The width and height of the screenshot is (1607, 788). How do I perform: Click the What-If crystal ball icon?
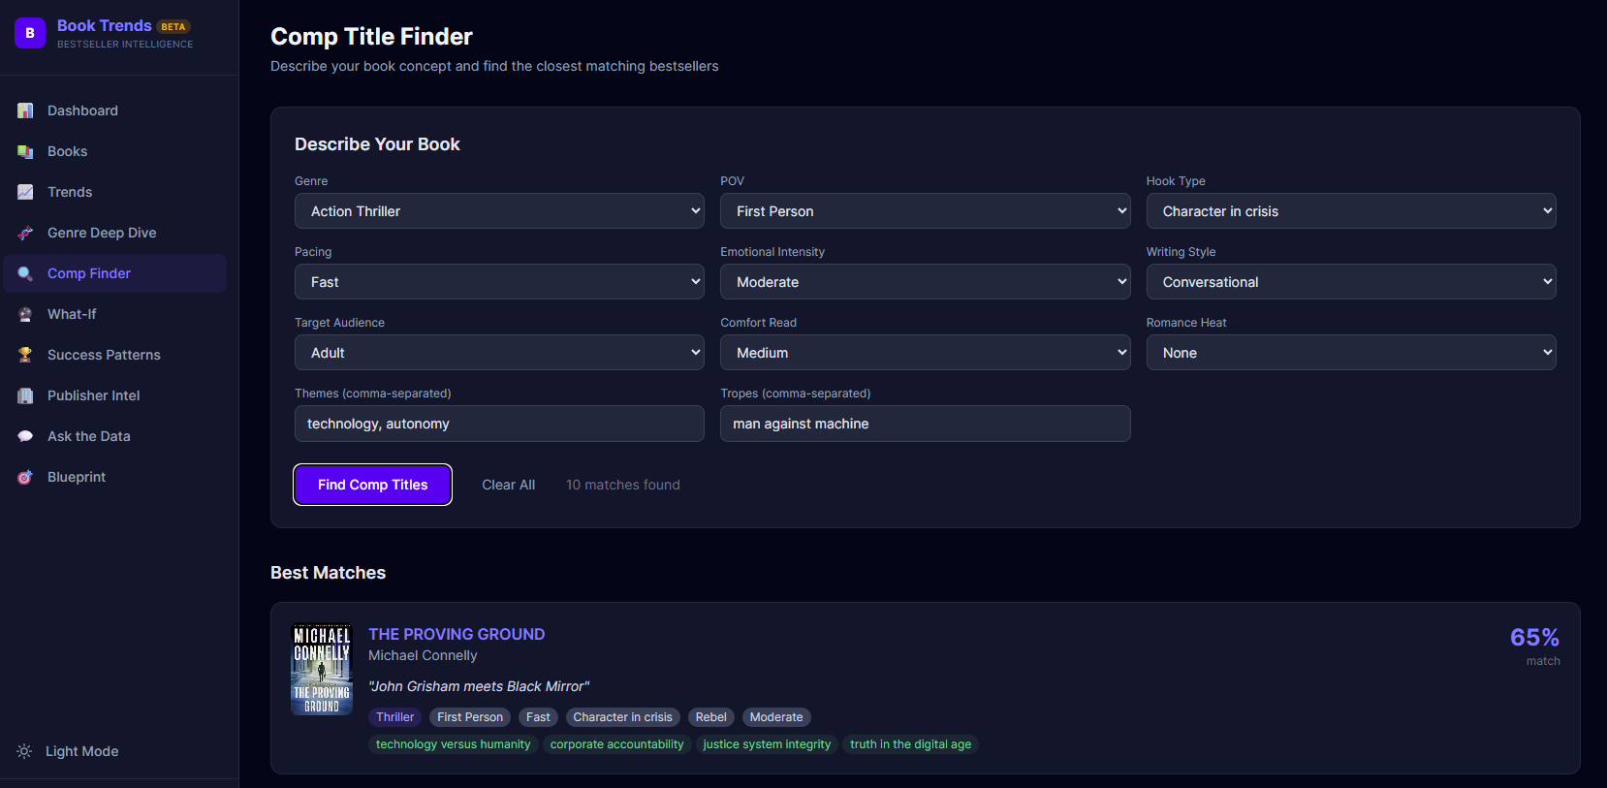tap(25, 314)
